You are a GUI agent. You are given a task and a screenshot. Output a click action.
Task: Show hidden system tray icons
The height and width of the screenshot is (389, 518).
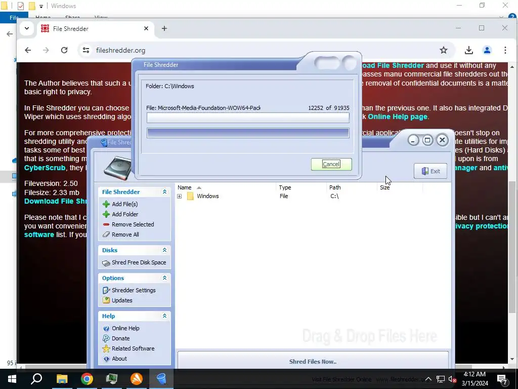(428, 379)
